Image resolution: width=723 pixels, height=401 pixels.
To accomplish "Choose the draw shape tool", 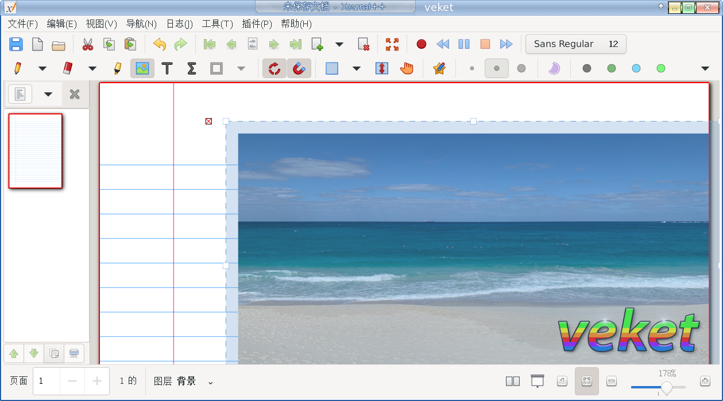I will pos(216,68).
